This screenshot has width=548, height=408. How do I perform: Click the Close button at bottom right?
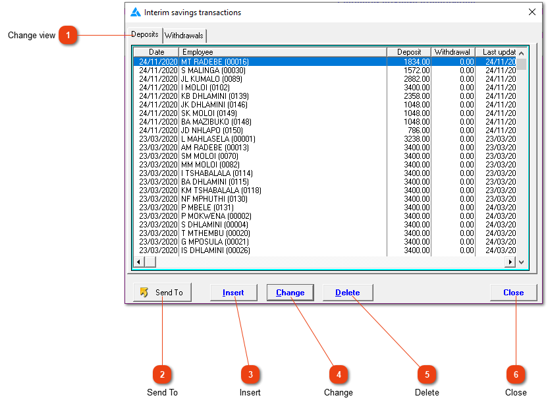click(513, 293)
